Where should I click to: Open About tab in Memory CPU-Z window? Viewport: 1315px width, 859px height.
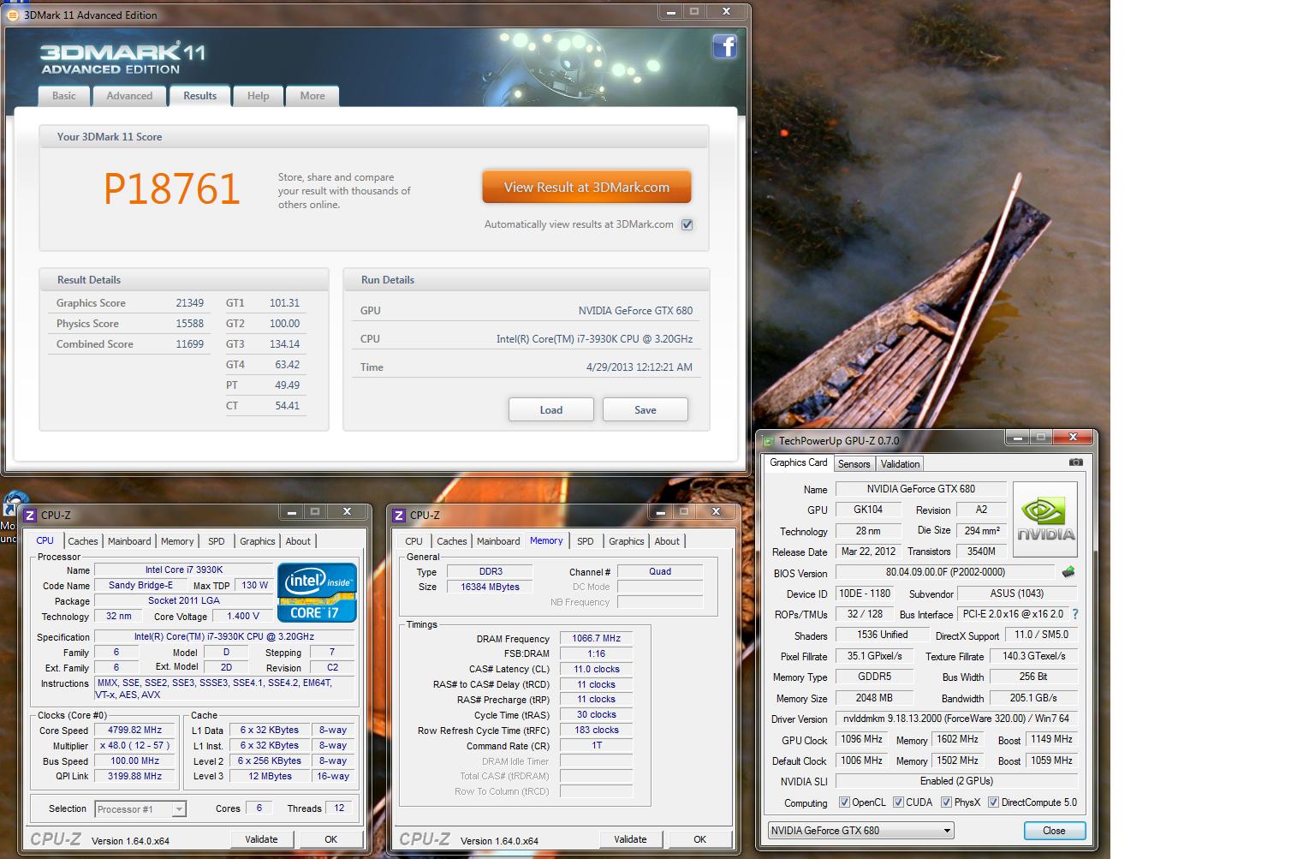(x=667, y=541)
